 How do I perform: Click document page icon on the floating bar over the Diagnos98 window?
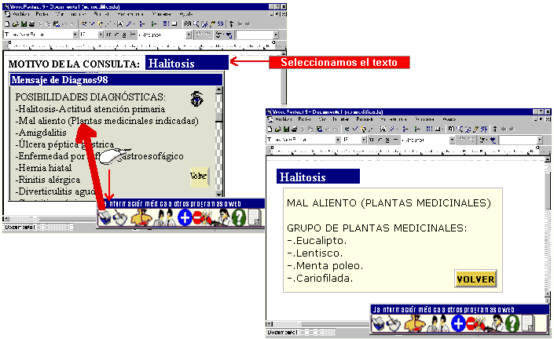tap(255, 217)
